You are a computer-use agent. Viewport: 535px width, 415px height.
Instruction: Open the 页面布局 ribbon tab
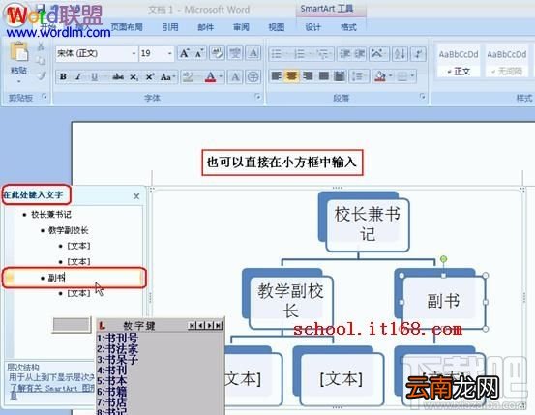pyautogui.click(x=127, y=27)
